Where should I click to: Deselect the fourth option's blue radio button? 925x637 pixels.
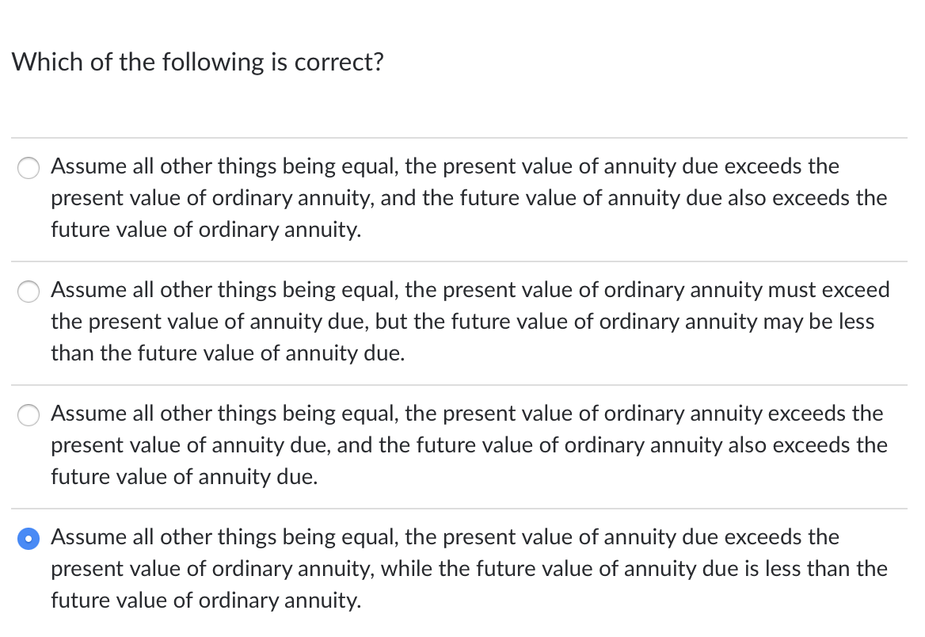[29, 539]
